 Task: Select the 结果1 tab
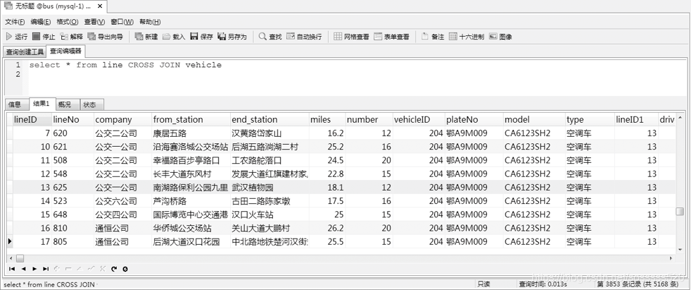42,103
